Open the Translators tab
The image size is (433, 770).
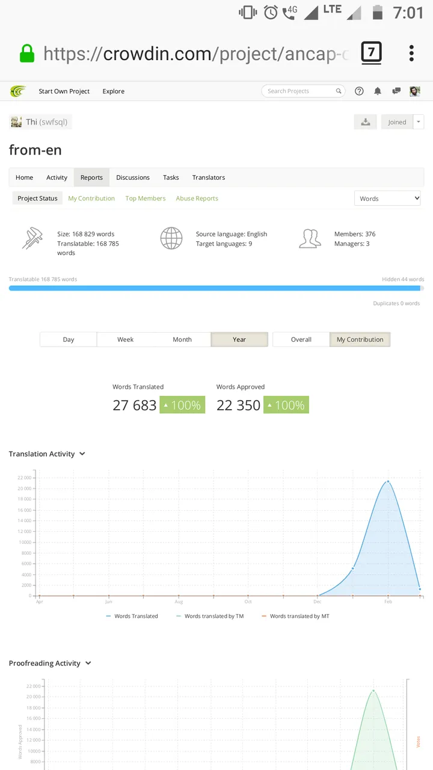point(209,177)
